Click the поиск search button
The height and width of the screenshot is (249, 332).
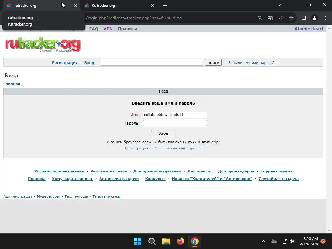click(213, 63)
